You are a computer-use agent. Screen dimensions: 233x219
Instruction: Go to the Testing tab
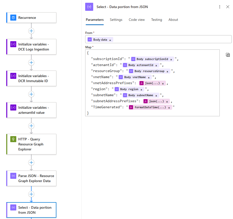tap(156, 20)
